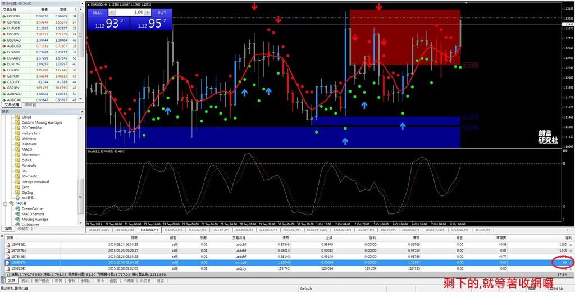
Task: Select trendpowervisual in the Navigator list
Action: [x=35, y=181]
